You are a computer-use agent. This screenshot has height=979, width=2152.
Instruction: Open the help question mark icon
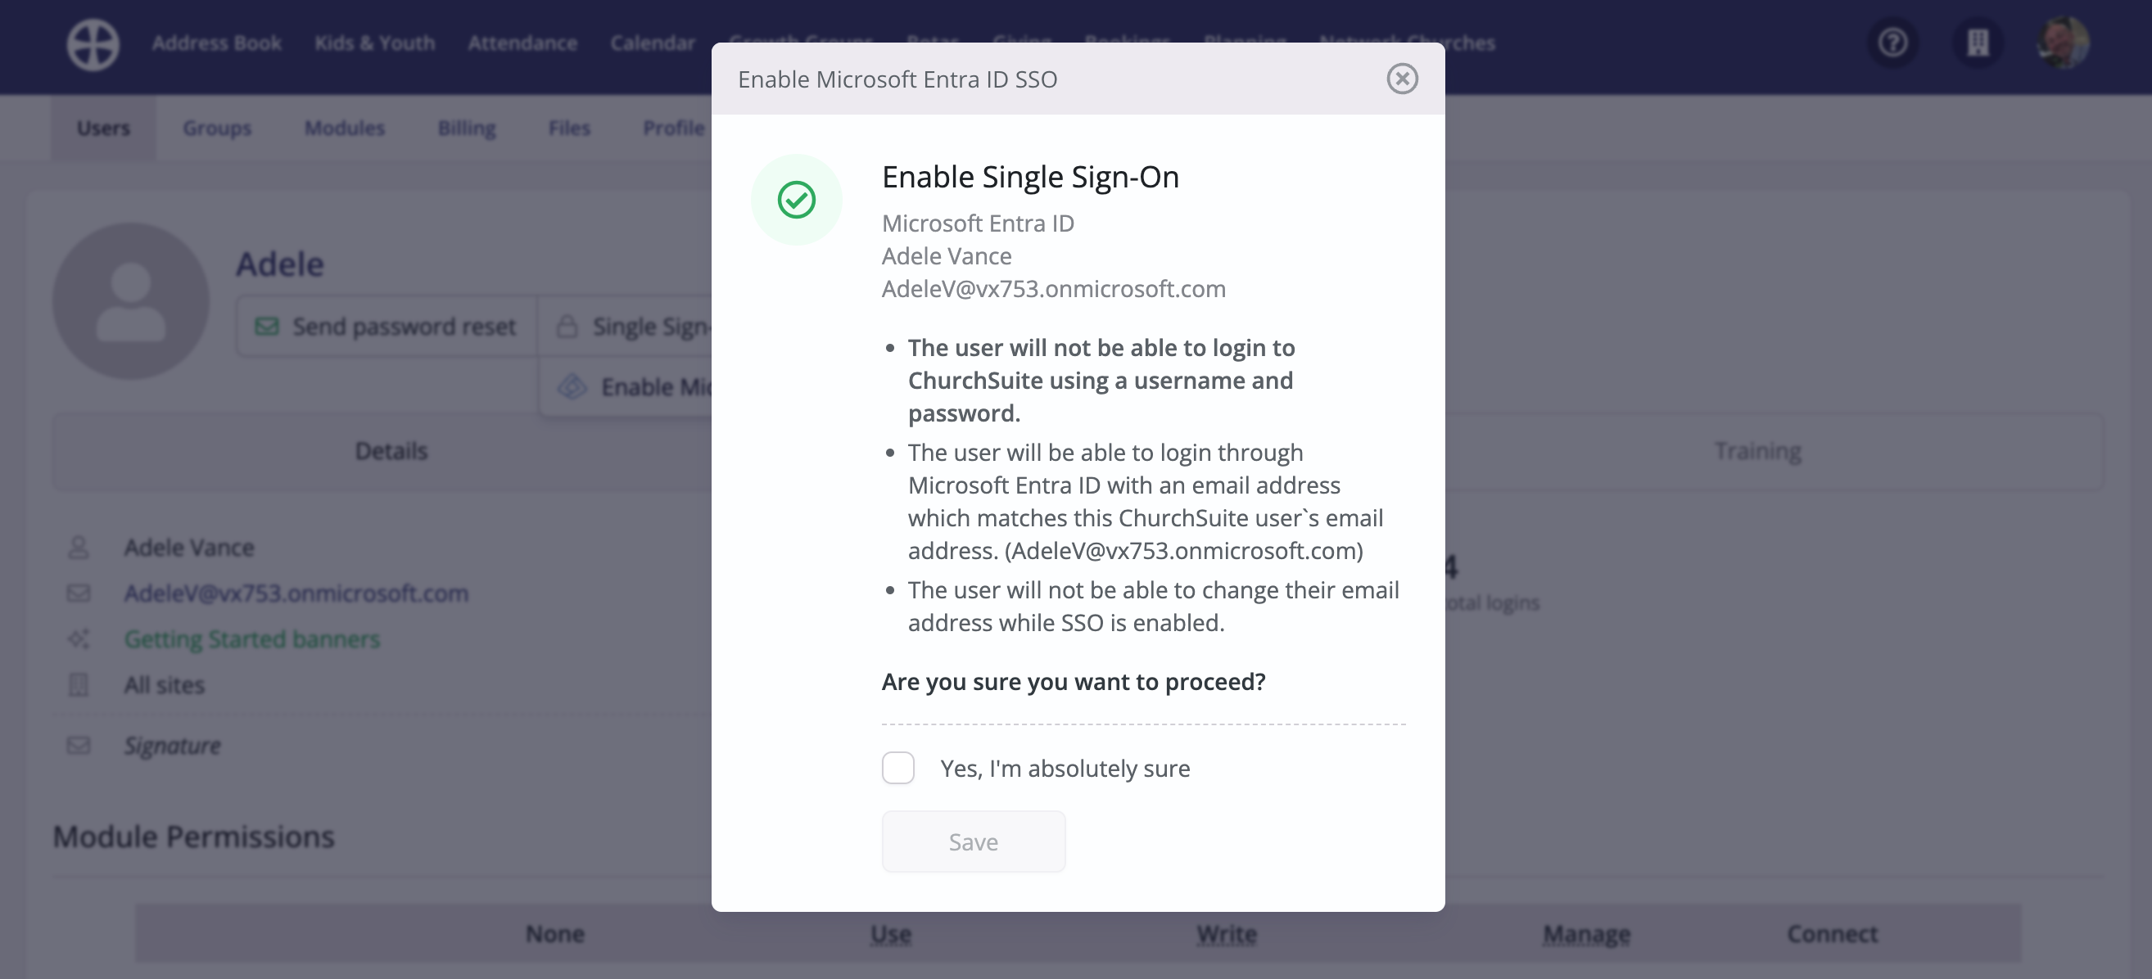1893,43
